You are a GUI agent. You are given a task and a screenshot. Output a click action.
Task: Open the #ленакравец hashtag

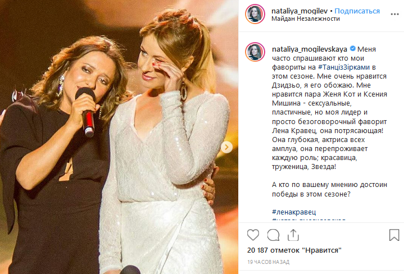coord(294,212)
